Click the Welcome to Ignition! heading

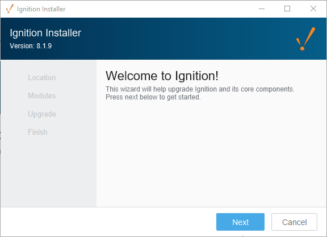[162, 76]
